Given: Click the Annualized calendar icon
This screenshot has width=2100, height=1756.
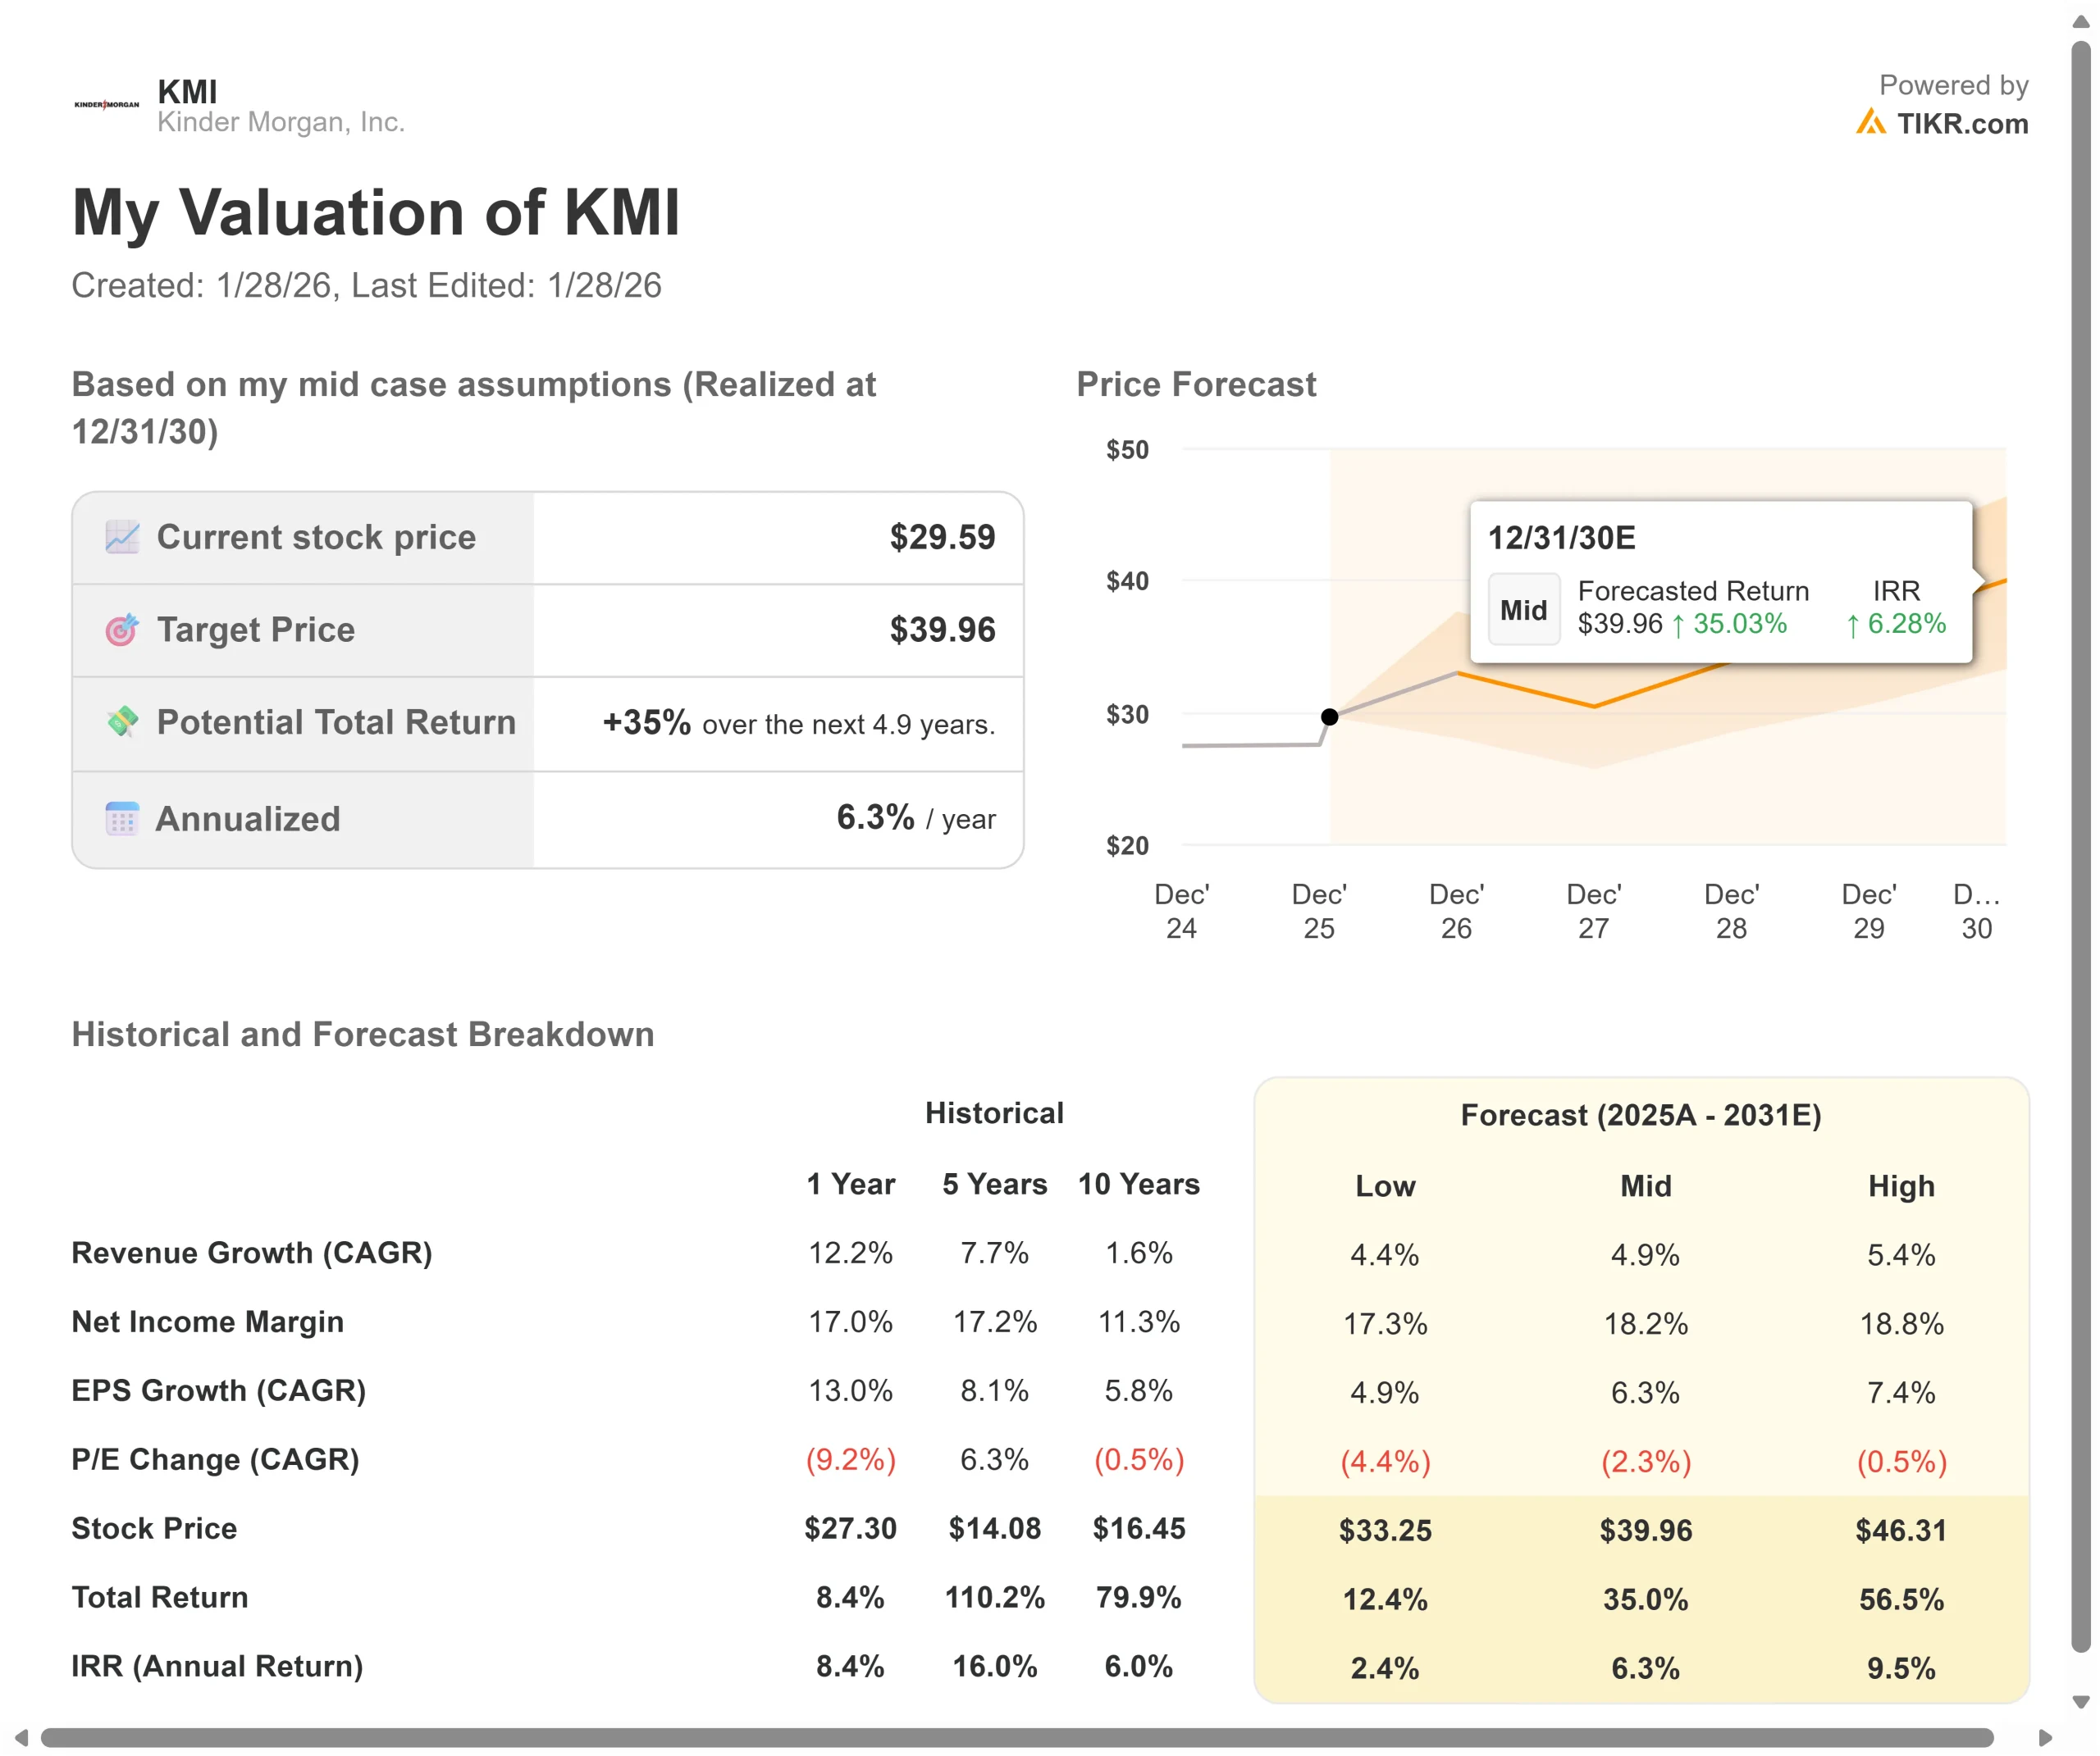Looking at the screenshot, I should coord(122,818).
